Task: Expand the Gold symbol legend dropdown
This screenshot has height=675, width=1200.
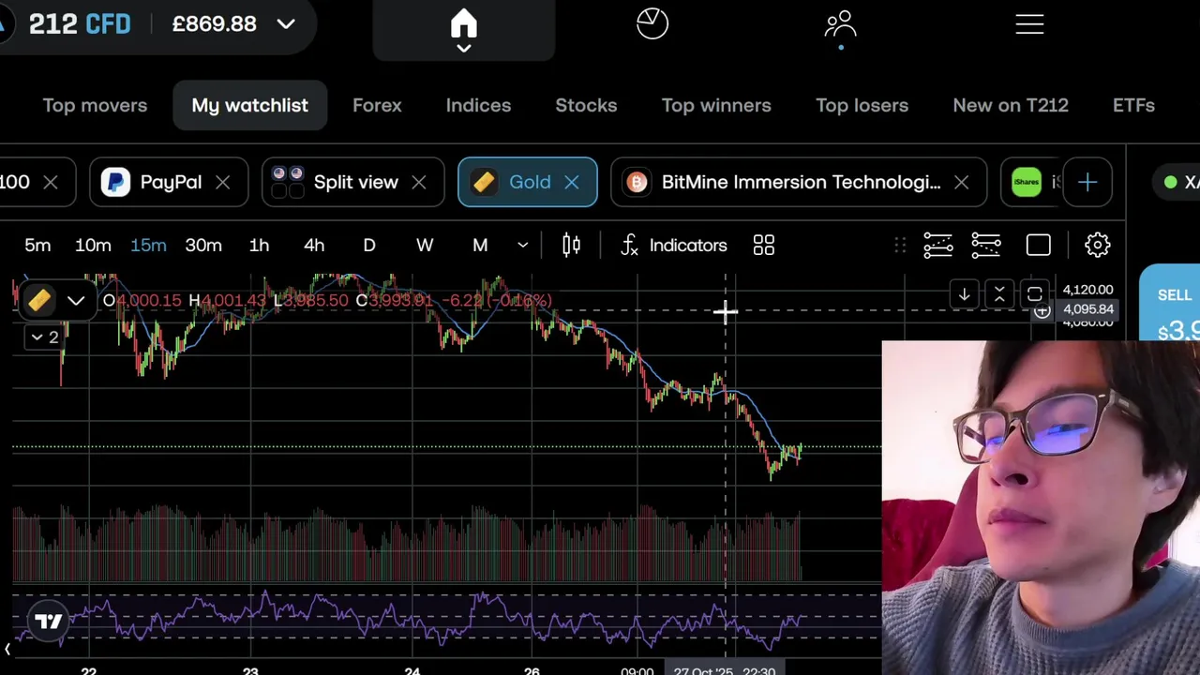Action: click(x=76, y=301)
